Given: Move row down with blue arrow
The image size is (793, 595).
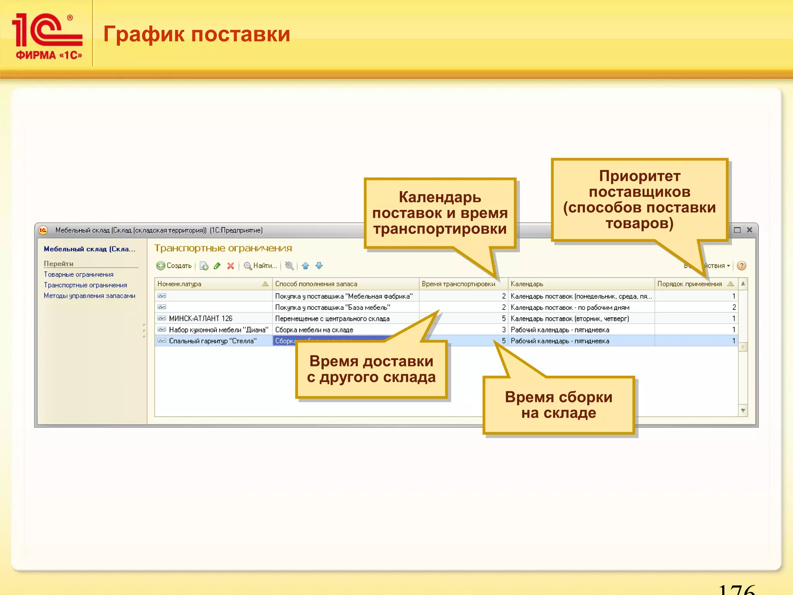Looking at the screenshot, I should (x=319, y=266).
